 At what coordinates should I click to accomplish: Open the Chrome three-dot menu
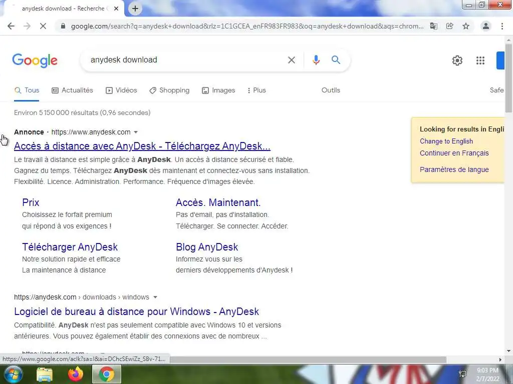click(x=502, y=26)
